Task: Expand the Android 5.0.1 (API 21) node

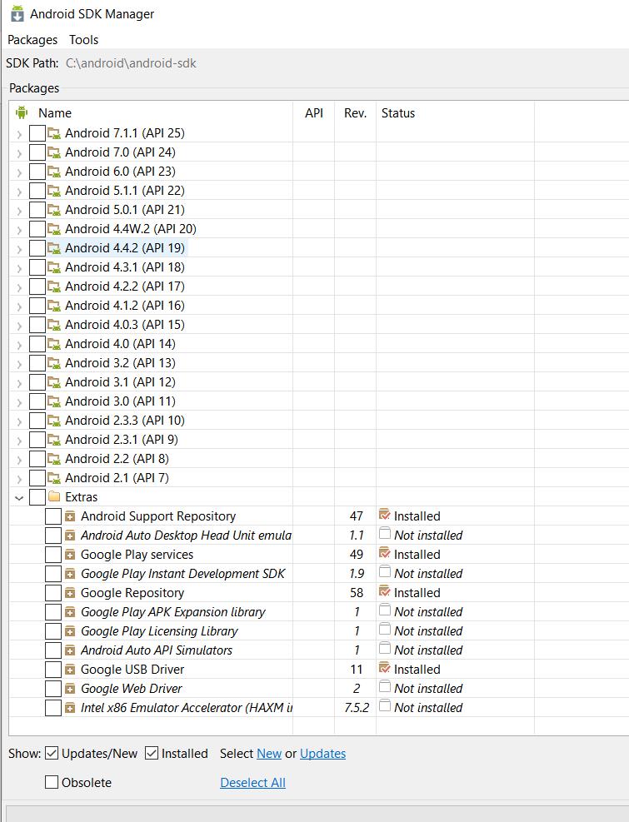Action: (19, 211)
